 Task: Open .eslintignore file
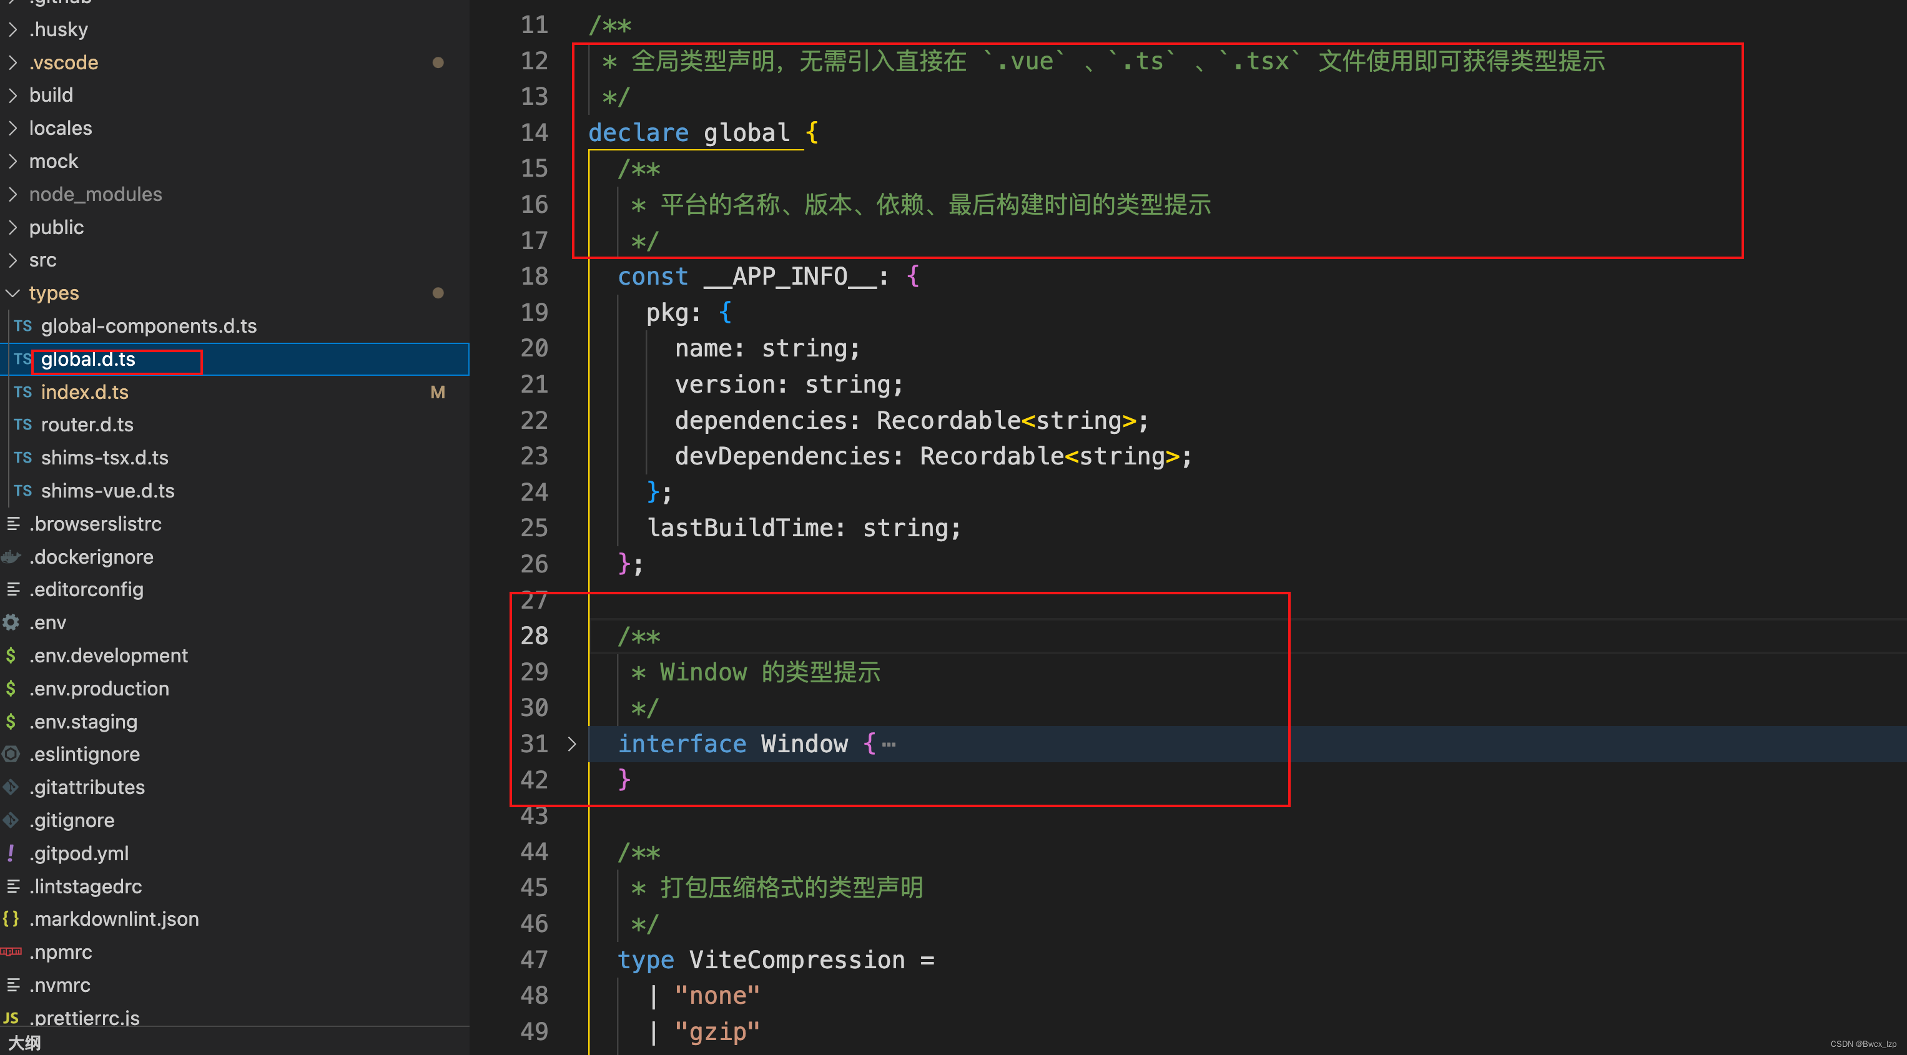pyautogui.click(x=84, y=754)
